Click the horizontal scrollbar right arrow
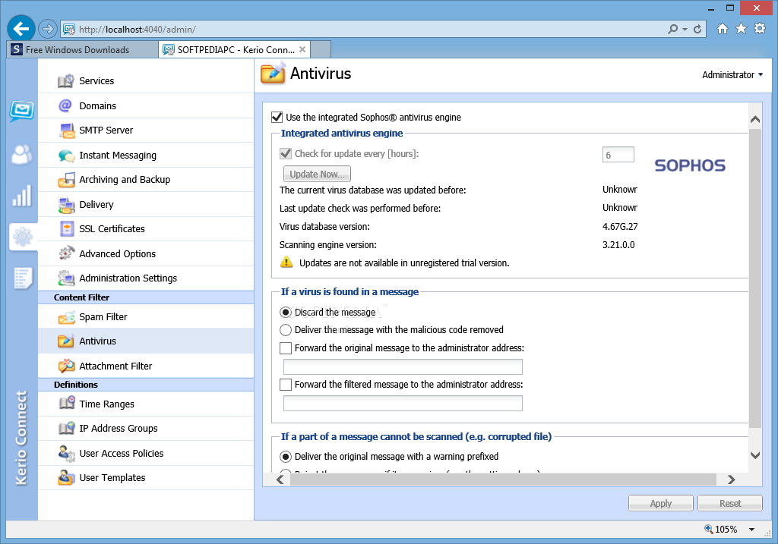The width and height of the screenshot is (778, 544). tap(731, 480)
